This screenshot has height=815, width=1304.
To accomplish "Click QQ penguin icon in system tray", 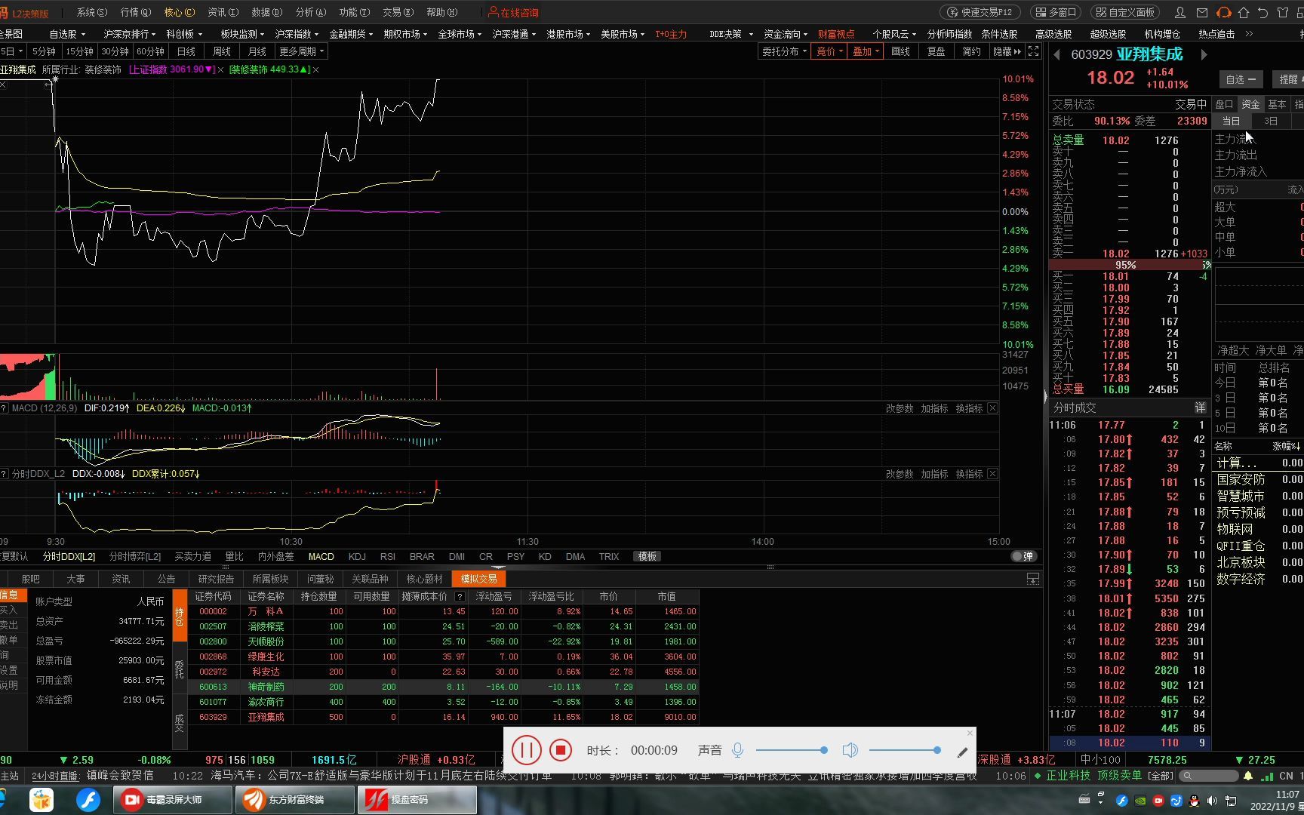I will point(1195,801).
